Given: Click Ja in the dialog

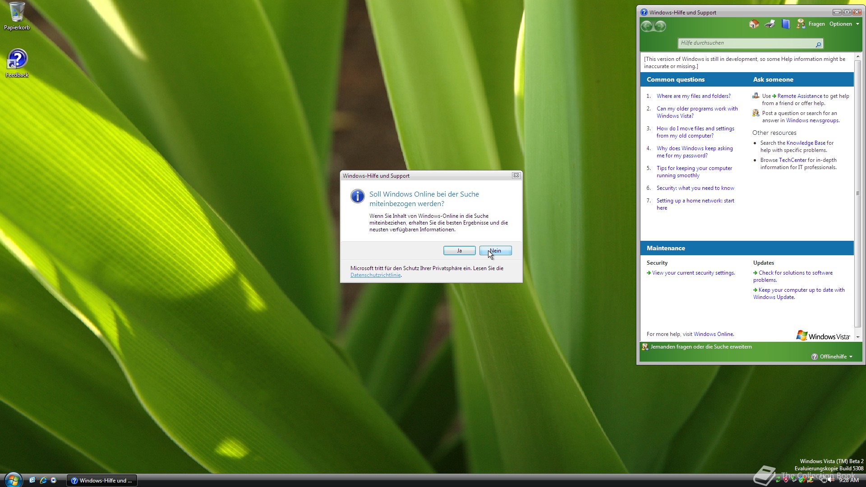Looking at the screenshot, I should coord(459,251).
